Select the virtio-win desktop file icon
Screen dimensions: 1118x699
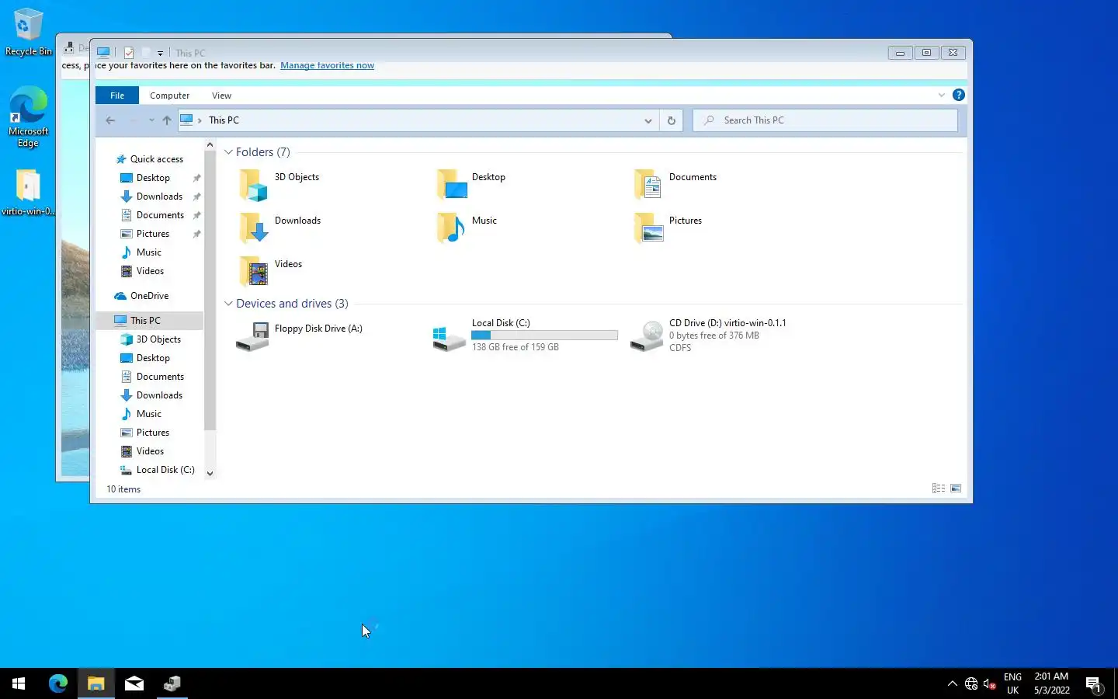[29, 193]
